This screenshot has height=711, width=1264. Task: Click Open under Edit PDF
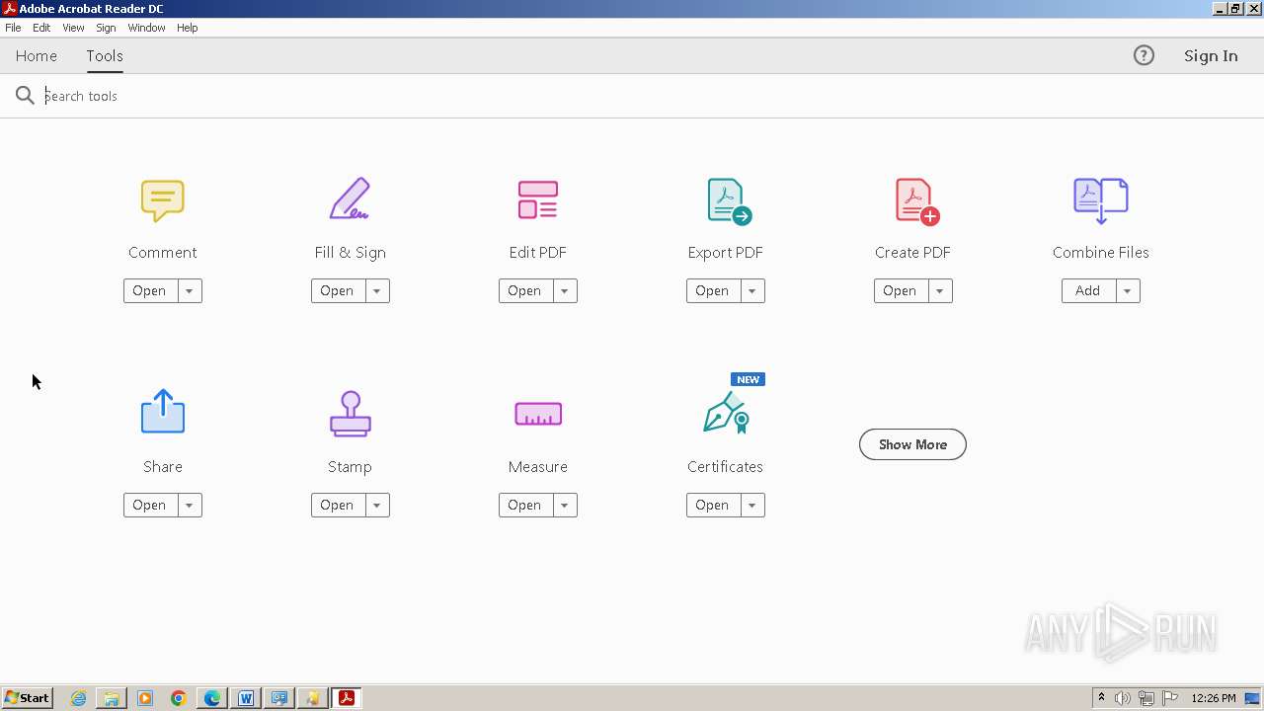525,290
